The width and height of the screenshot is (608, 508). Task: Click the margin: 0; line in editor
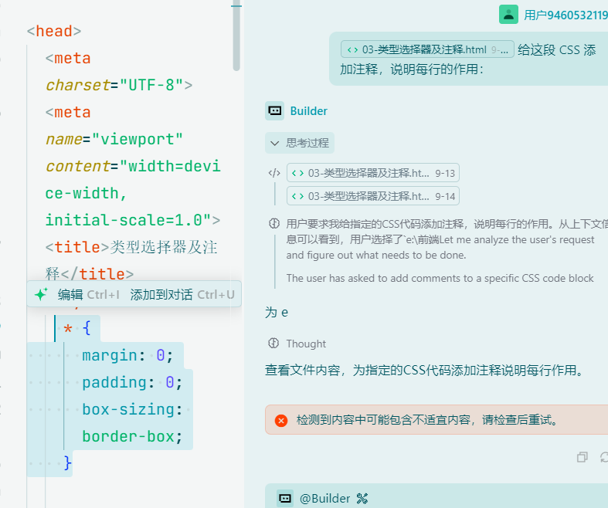coord(127,355)
